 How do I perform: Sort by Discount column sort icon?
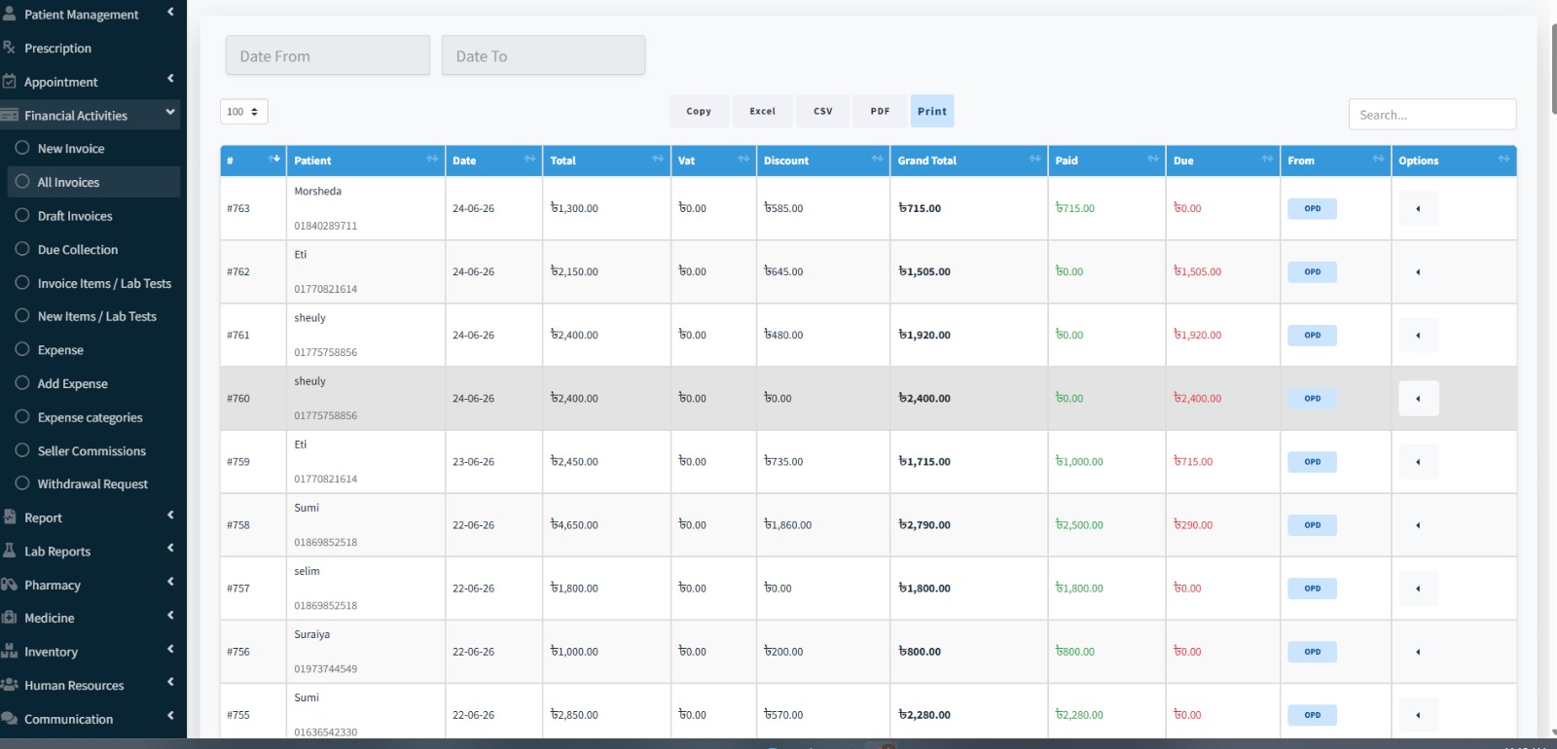pos(878,159)
